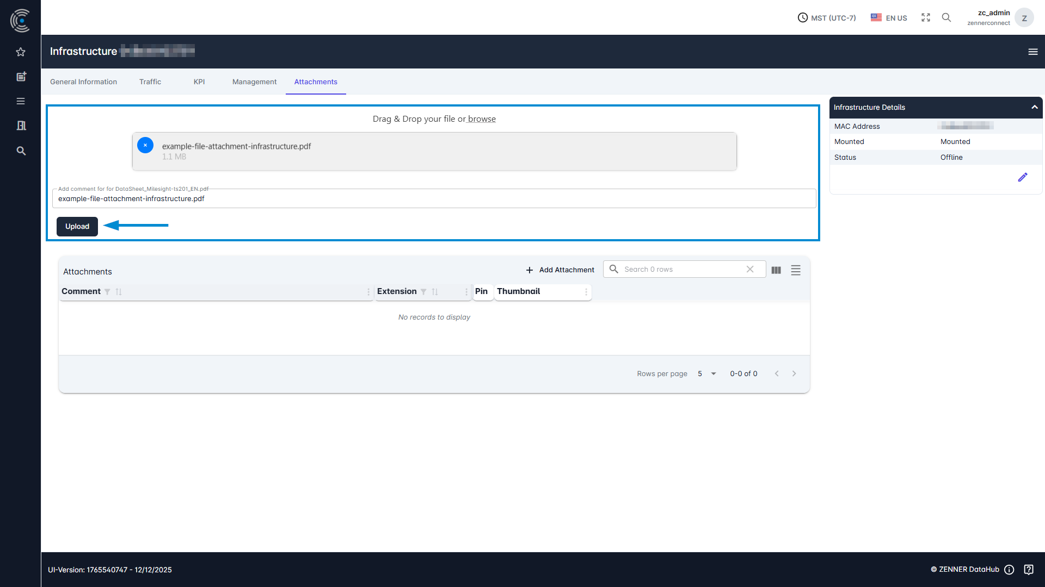
Task: Click the sidebar search magnifier icon
Action: (x=21, y=151)
